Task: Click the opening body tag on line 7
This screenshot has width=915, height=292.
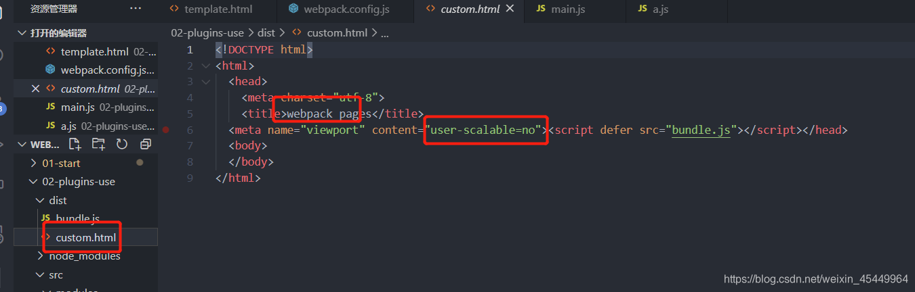Action: 248,146
